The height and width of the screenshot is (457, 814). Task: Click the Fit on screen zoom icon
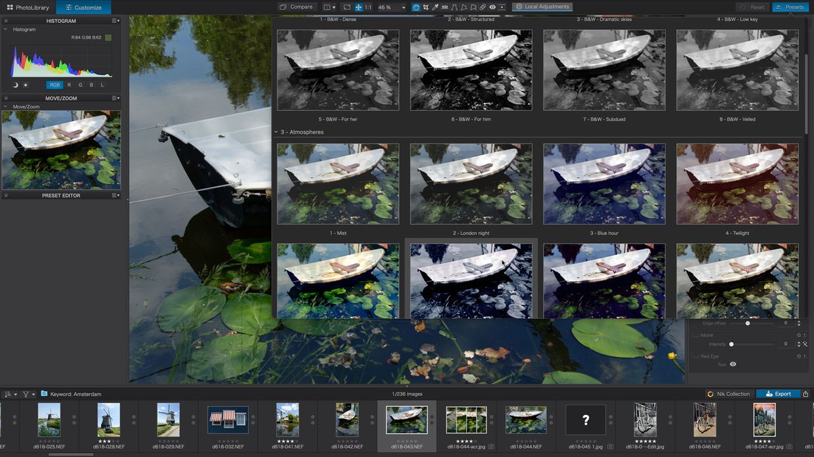[x=347, y=7]
